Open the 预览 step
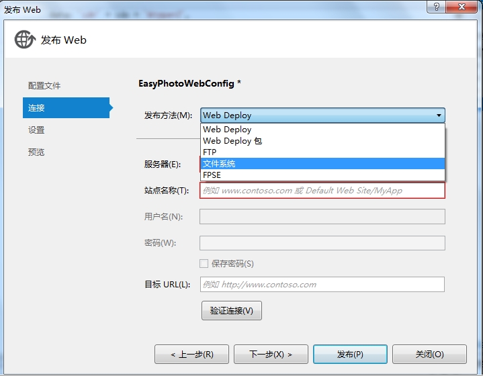This screenshot has height=376, width=483. (x=36, y=152)
